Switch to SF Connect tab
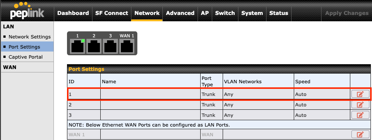This screenshot has width=372, height=140. [112, 13]
